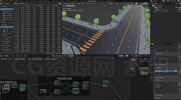Select the Edge domain in spreadsheet
The image size is (181, 100).
click(x=7, y=29)
